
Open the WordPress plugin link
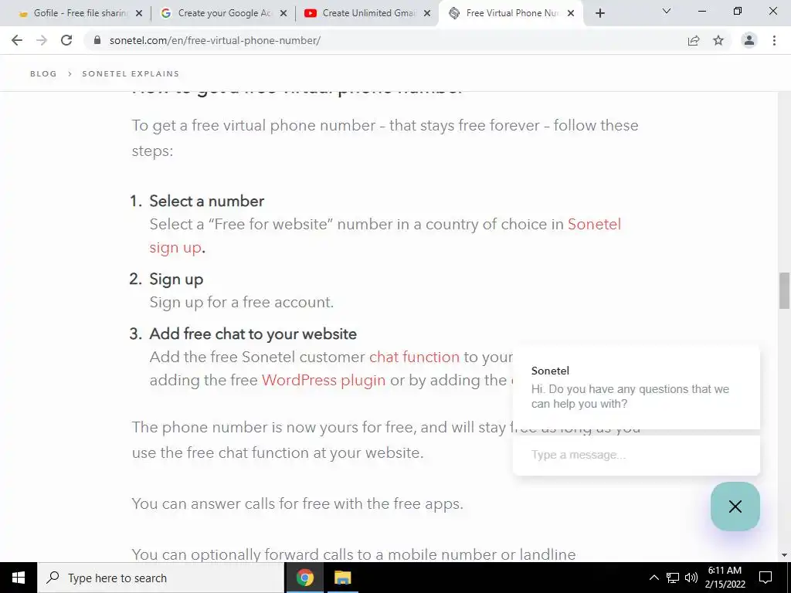tap(324, 380)
